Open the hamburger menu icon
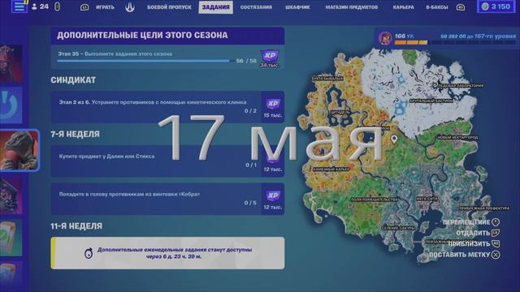 19,6
